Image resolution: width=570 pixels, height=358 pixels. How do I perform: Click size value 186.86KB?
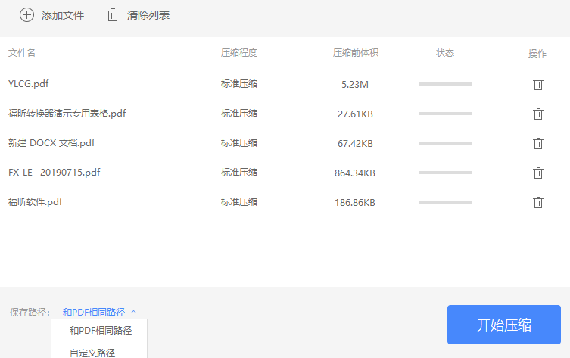[355, 202]
